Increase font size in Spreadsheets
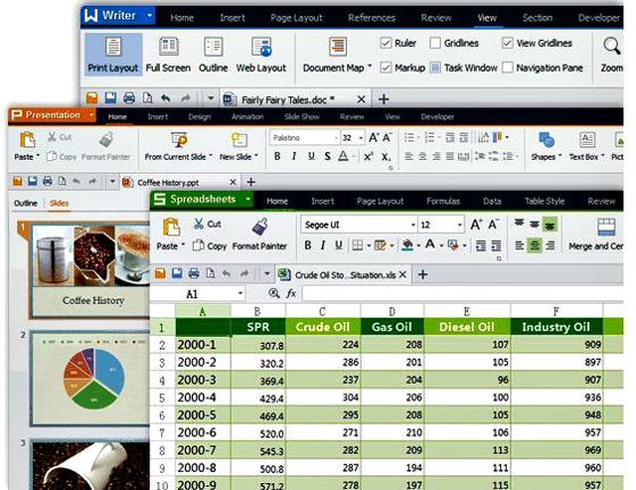This screenshot has width=636, height=490. (476, 225)
